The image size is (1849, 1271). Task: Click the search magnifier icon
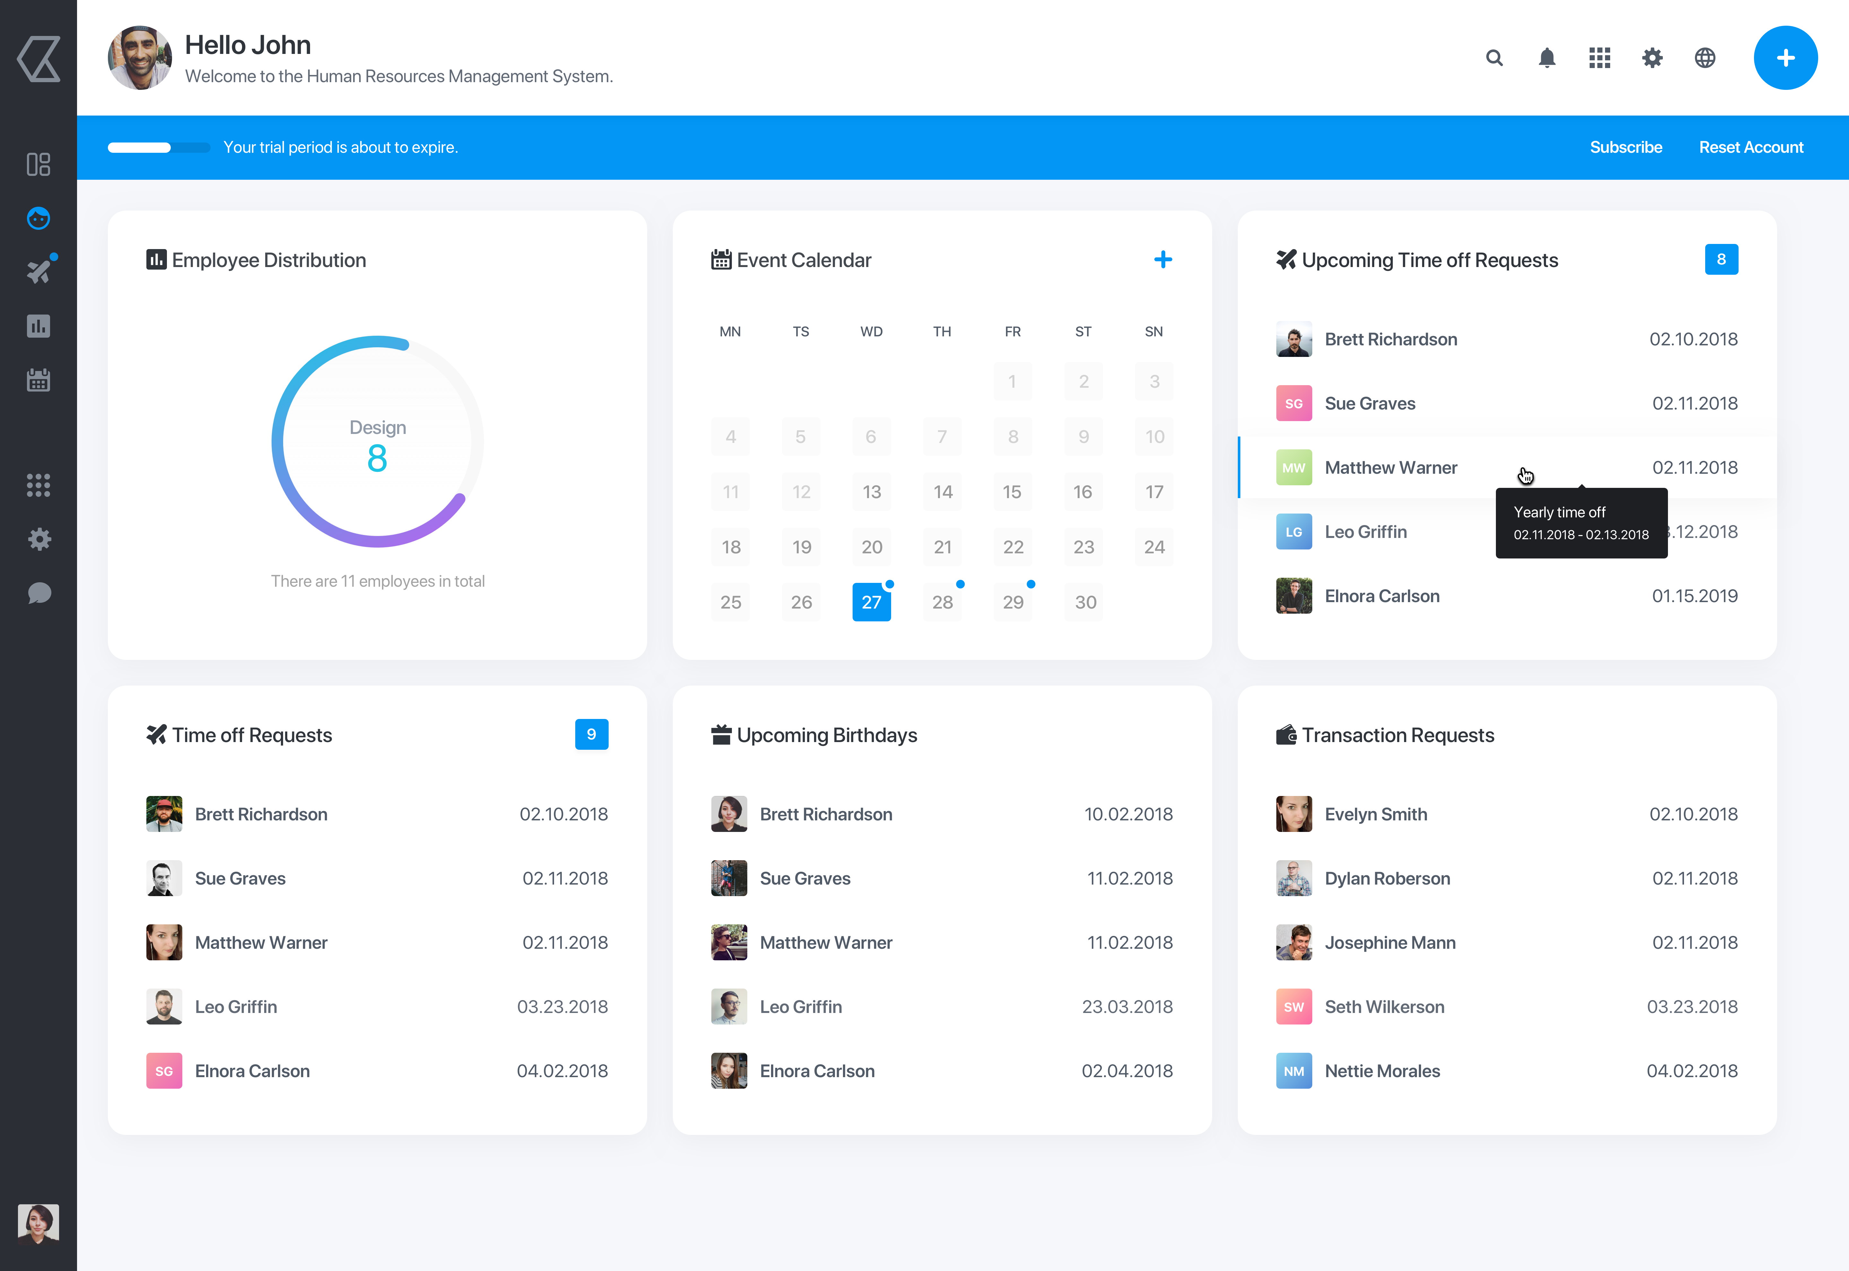point(1494,58)
